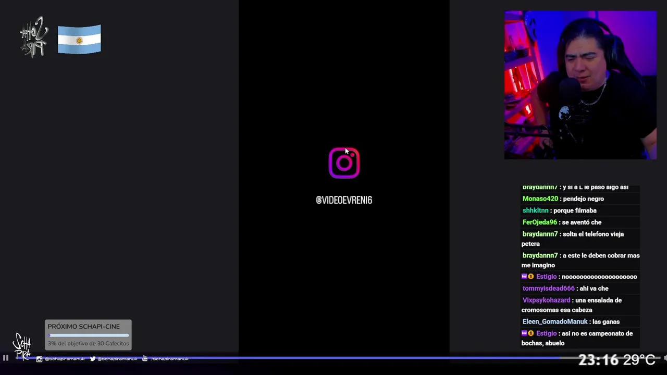Click username Monaso420 in chat
This screenshot has width=667, height=375.
tap(540, 199)
